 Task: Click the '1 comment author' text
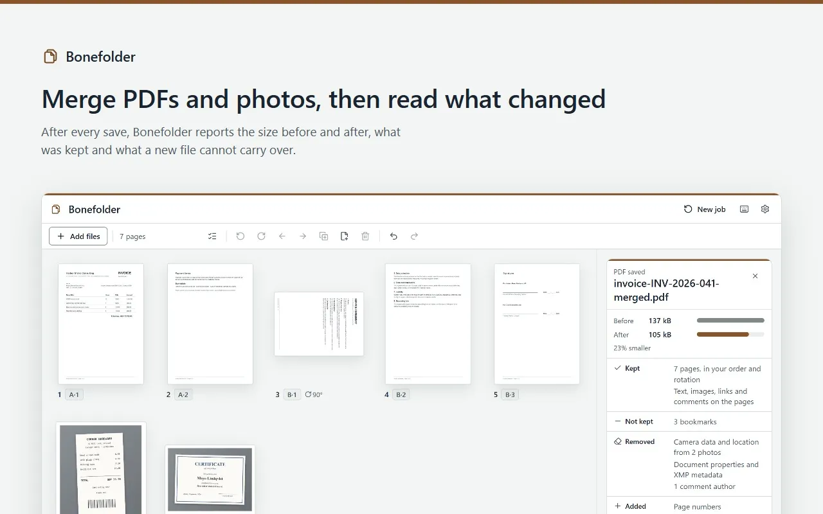click(705, 486)
